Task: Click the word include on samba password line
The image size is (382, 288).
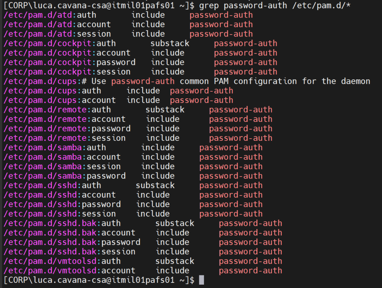Action: point(158,176)
